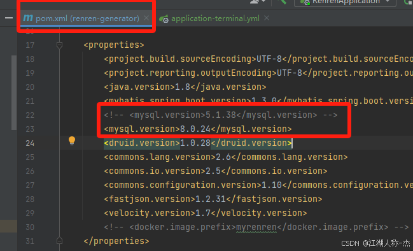
Task: Click gutter line number 24
Action: click(30, 143)
